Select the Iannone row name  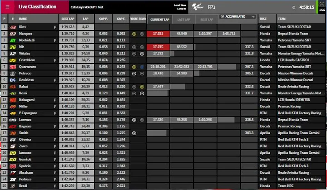pos(25,153)
